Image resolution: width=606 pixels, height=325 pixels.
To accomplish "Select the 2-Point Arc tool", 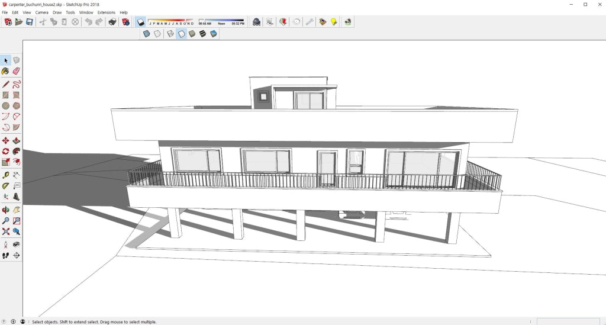I will coord(16,117).
